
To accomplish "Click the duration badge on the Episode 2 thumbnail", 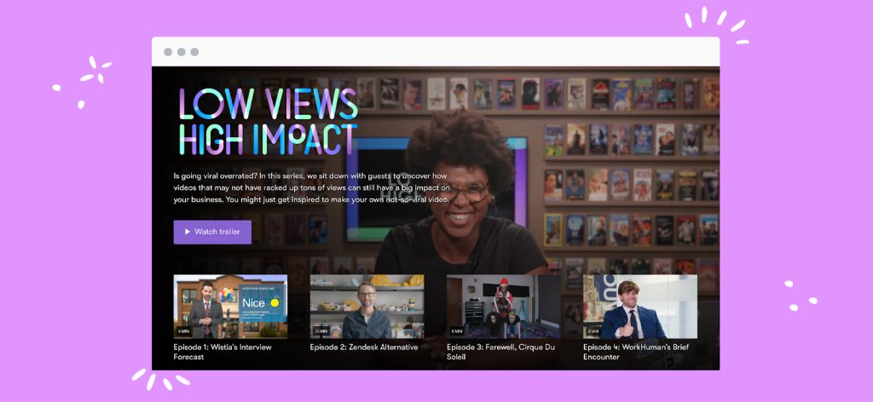I will [x=321, y=330].
